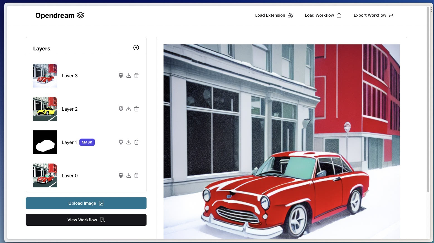Delete Layer 1 with trash icon
434x243 pixels.
click(x=136, y=142)
